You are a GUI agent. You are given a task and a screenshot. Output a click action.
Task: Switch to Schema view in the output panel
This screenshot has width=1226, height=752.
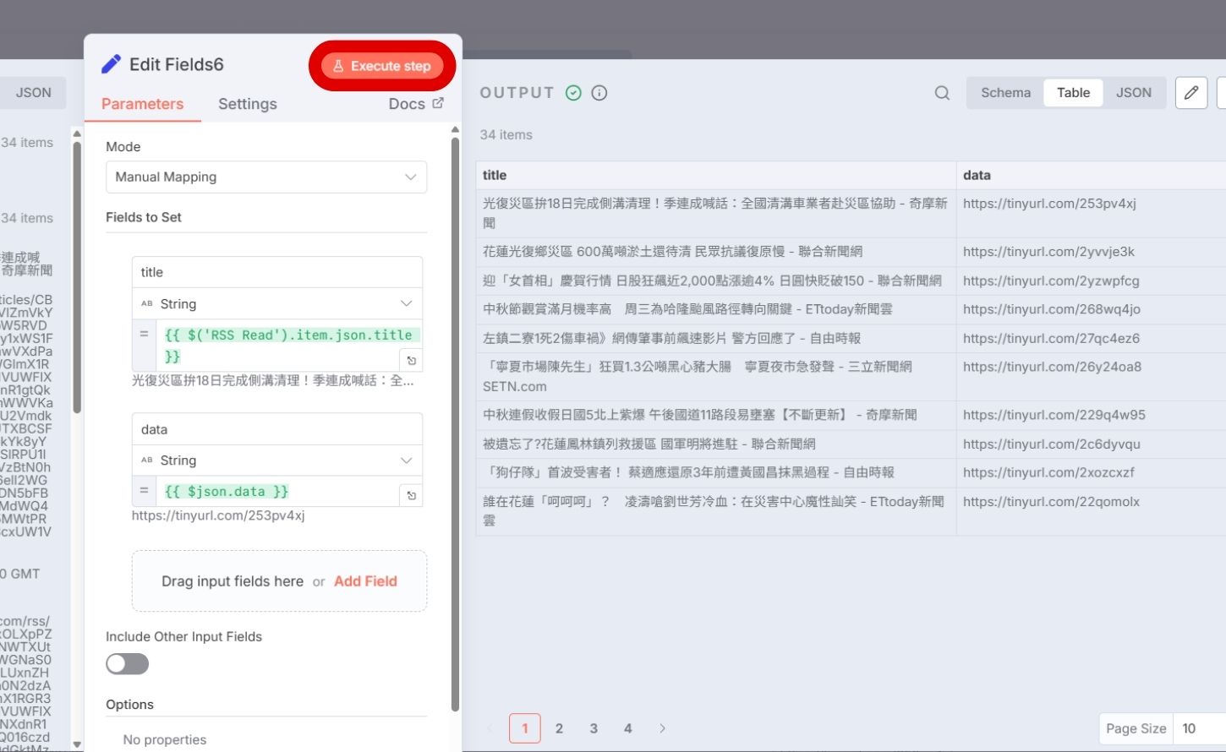point(1005,93)
